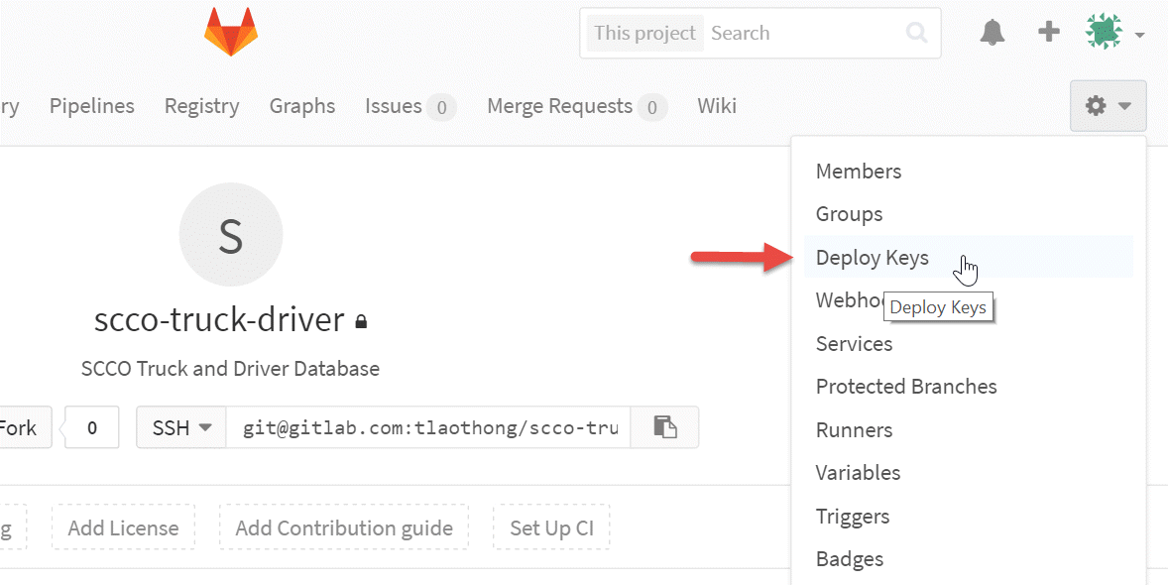
Task: Expand the SSH protocol dropdown
Action: click(x=181, y=427)
